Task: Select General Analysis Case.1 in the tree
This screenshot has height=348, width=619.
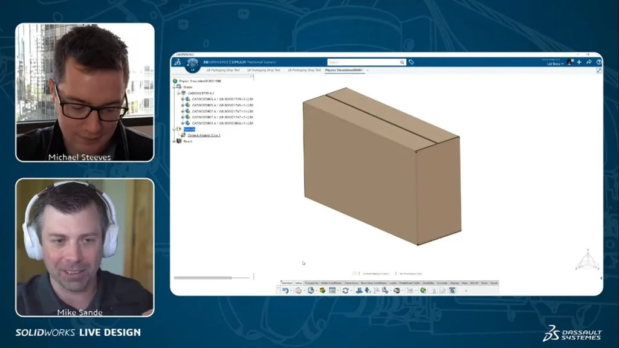Action: [204, 135]
